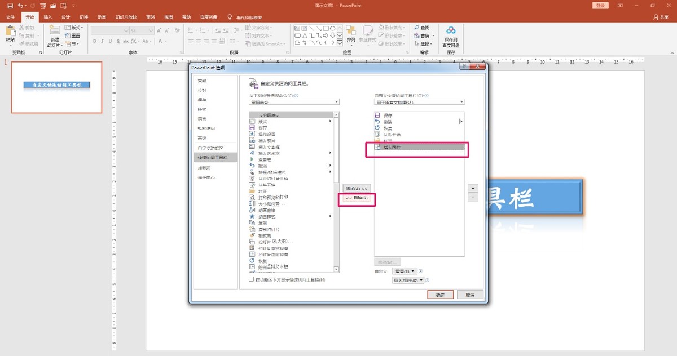The image size is (677, 356).
Task: Click the 新建幻灯片 icon
Action: (x=55, y=31)
